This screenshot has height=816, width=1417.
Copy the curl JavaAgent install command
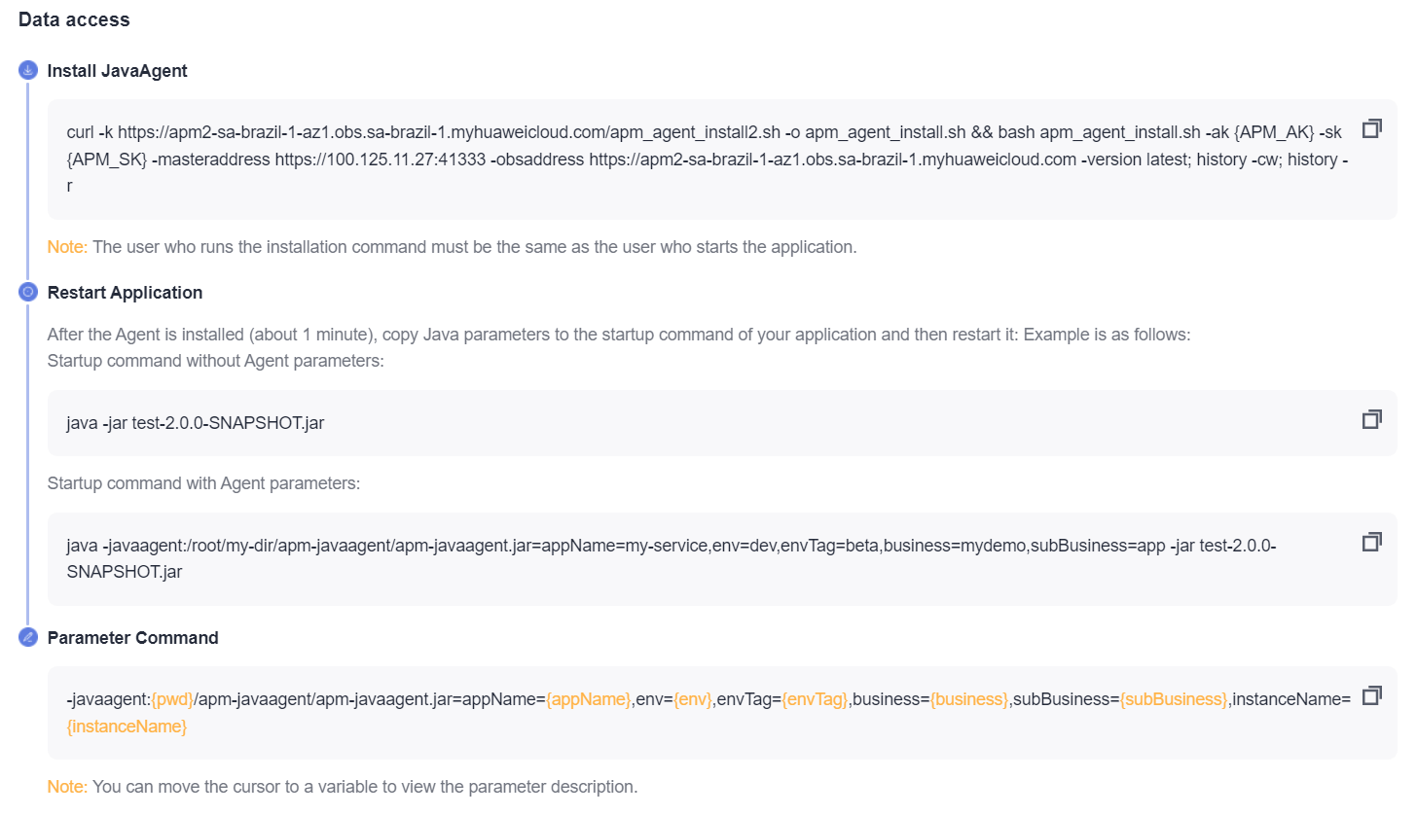pos(1371,128)
